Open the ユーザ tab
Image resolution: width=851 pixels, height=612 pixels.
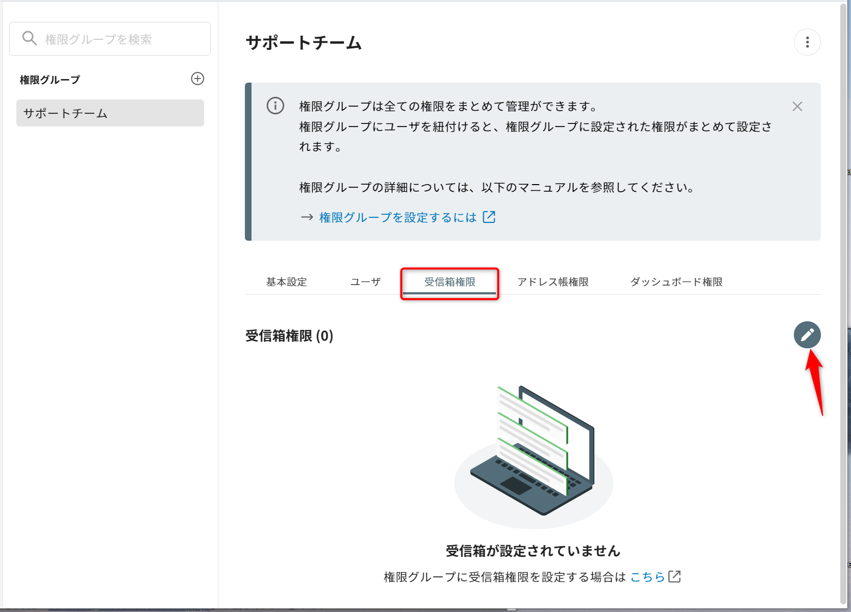pos(365,282)
